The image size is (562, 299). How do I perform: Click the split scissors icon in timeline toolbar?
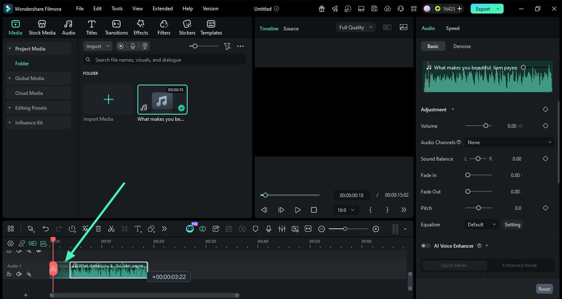pos(111,229)
